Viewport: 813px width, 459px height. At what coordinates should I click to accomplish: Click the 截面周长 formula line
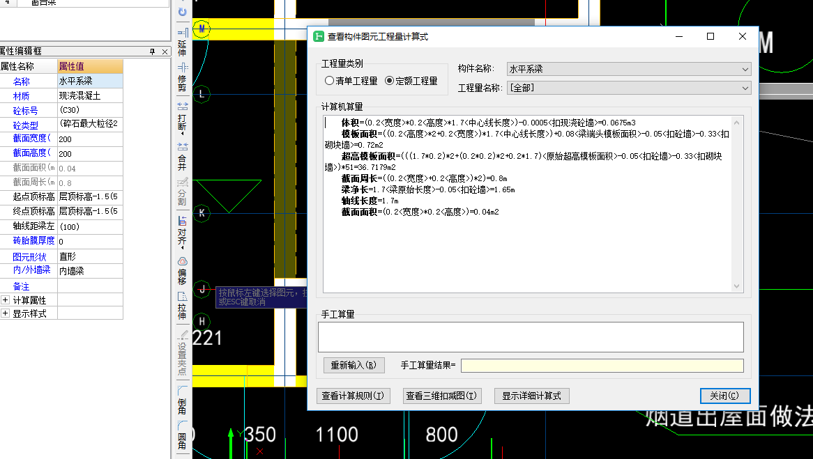pos(424,178)
